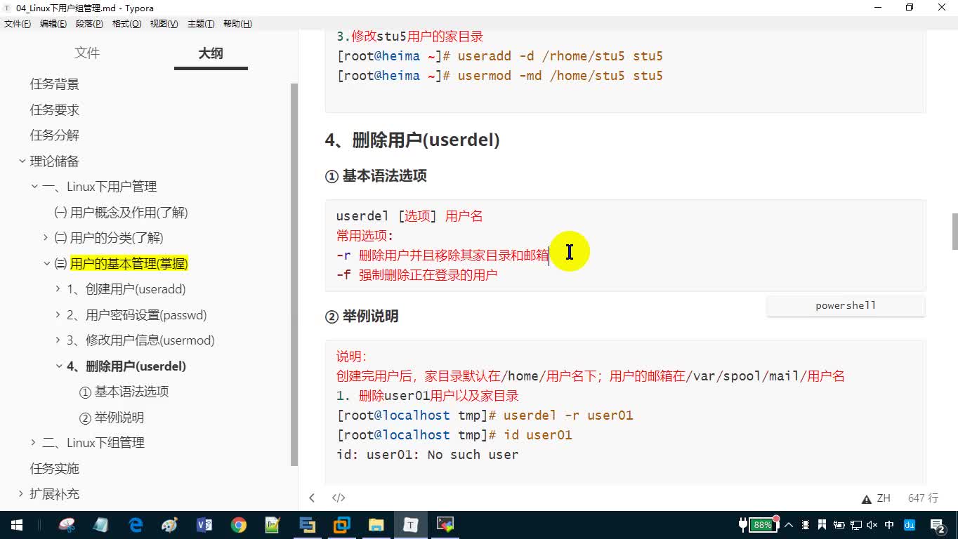
Task: Open the first pinned taskbar app
Action: tap(67, 525)
